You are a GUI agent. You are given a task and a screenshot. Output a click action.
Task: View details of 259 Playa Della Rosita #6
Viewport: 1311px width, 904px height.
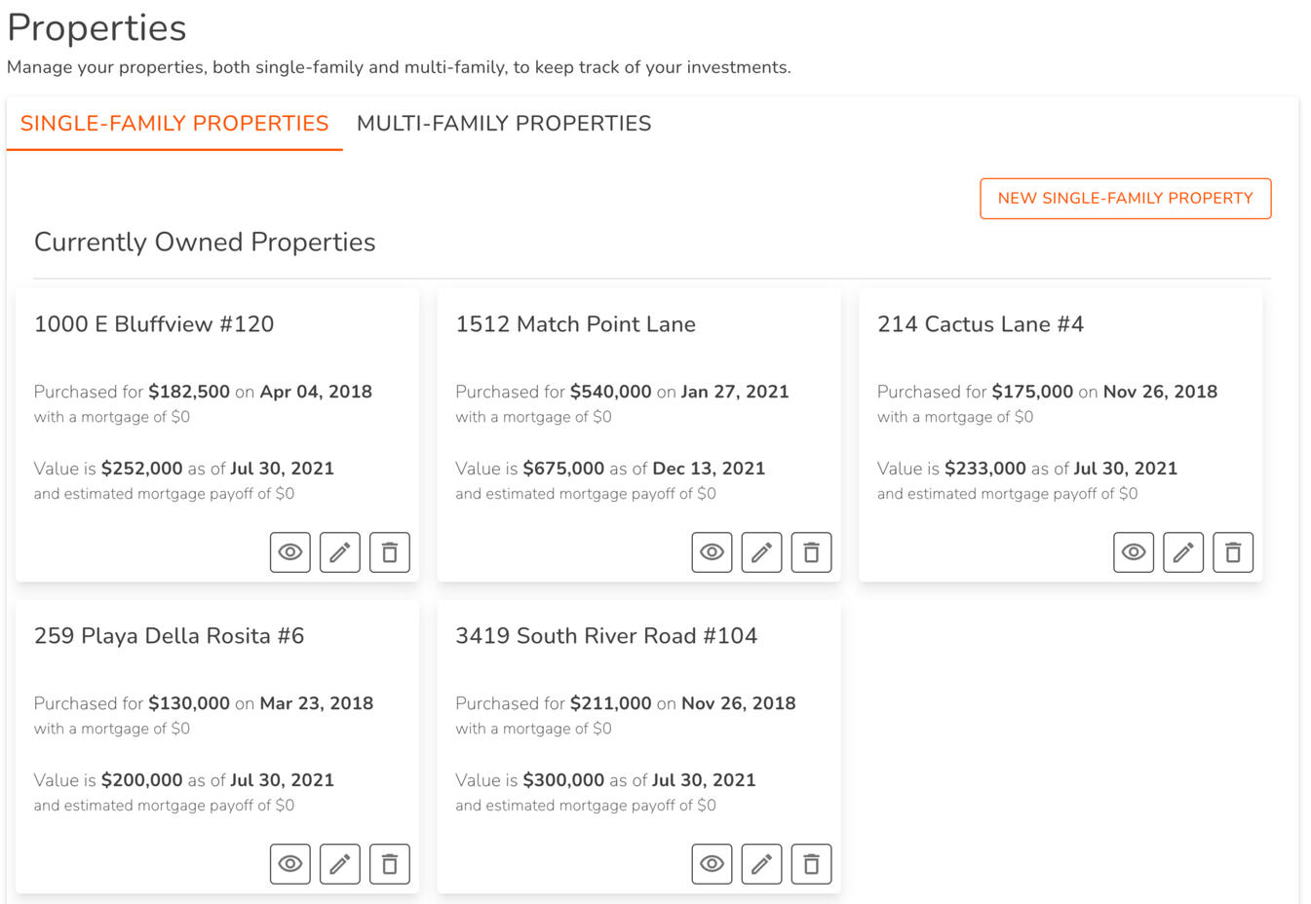[x=290, y=864]
